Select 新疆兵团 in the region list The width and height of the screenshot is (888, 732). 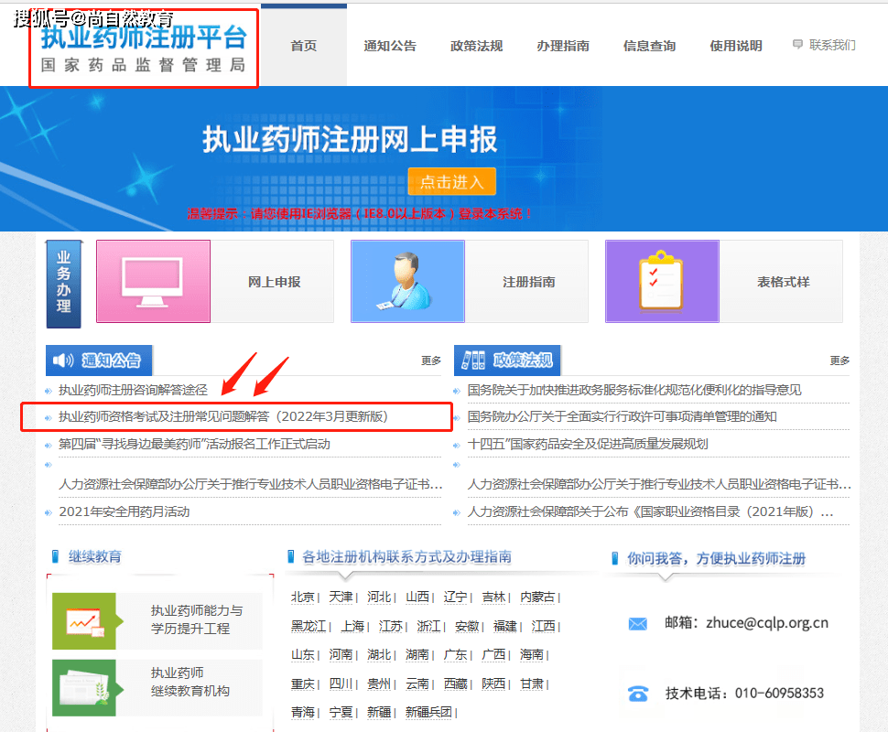tap(428, 712)
